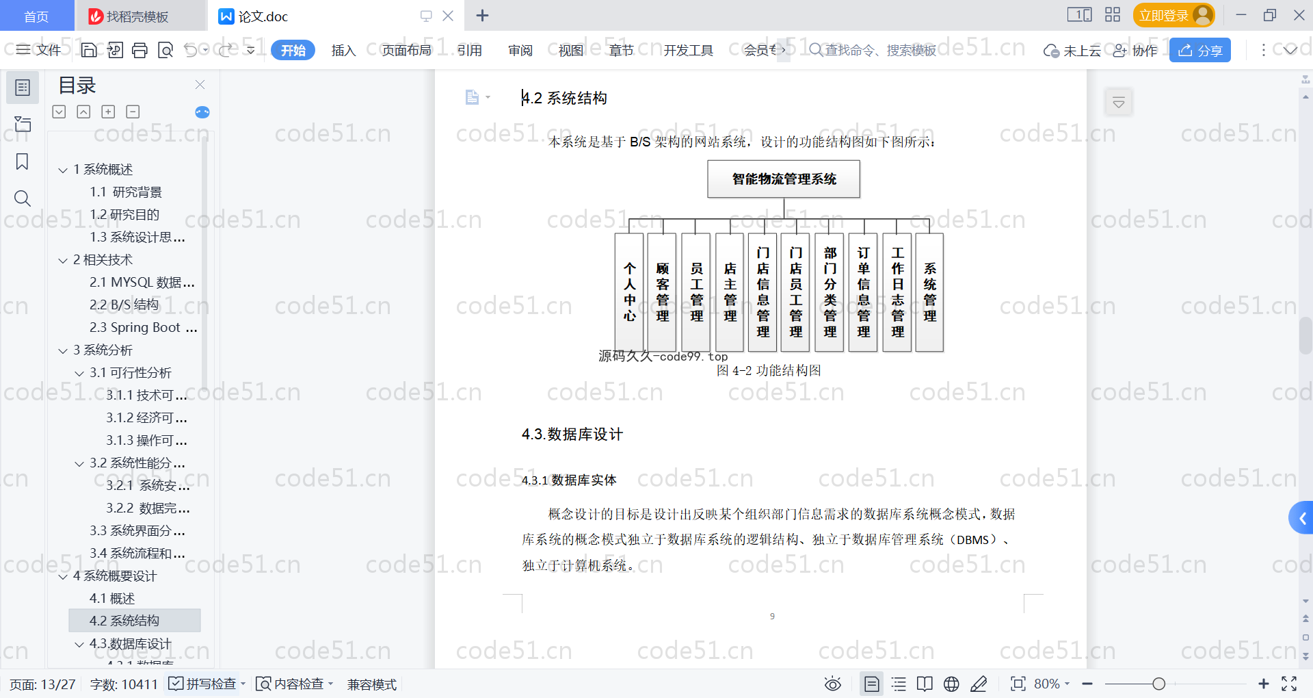Image resolution: width=1313 pixels, height=698 pixels.
Task: Click the Redo arrow icon
Action: (225, 50)
